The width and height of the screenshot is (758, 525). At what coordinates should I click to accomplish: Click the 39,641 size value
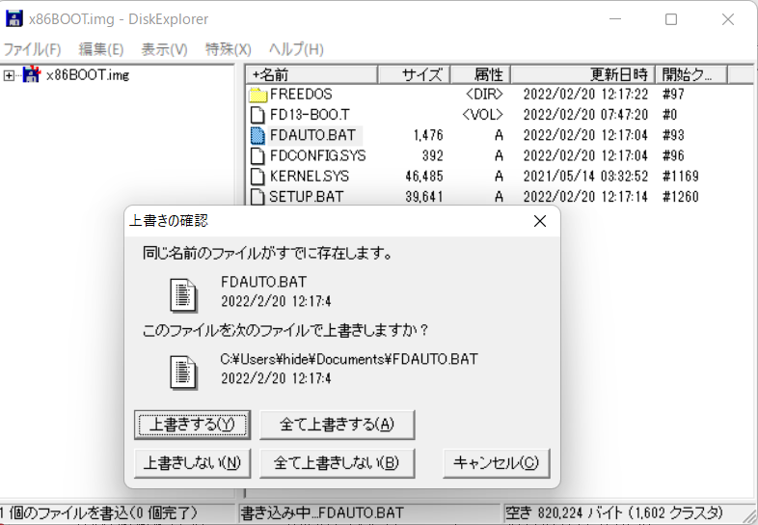pos(424,197)
